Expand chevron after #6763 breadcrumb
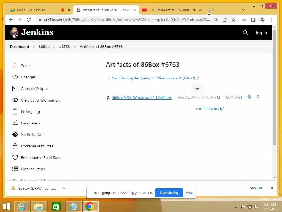Viewport: 282px width, 212px height. pos(75,47)
